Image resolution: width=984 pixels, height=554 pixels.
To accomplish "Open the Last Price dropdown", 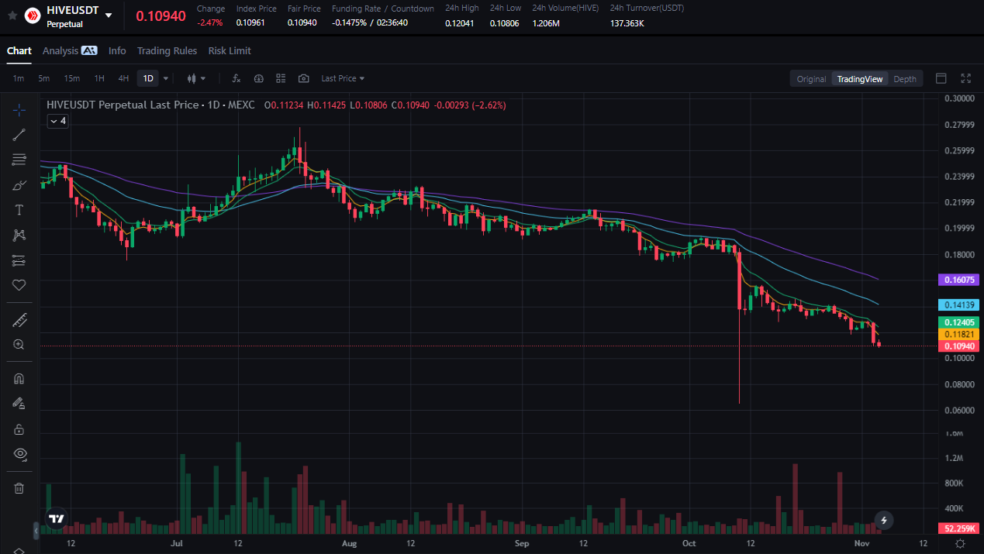I will tap(343, 78).
